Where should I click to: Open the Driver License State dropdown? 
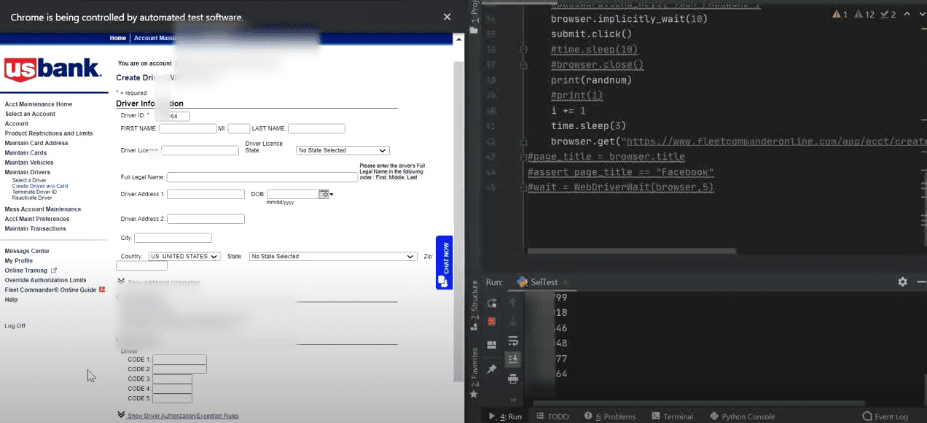[x=343, y=150]
